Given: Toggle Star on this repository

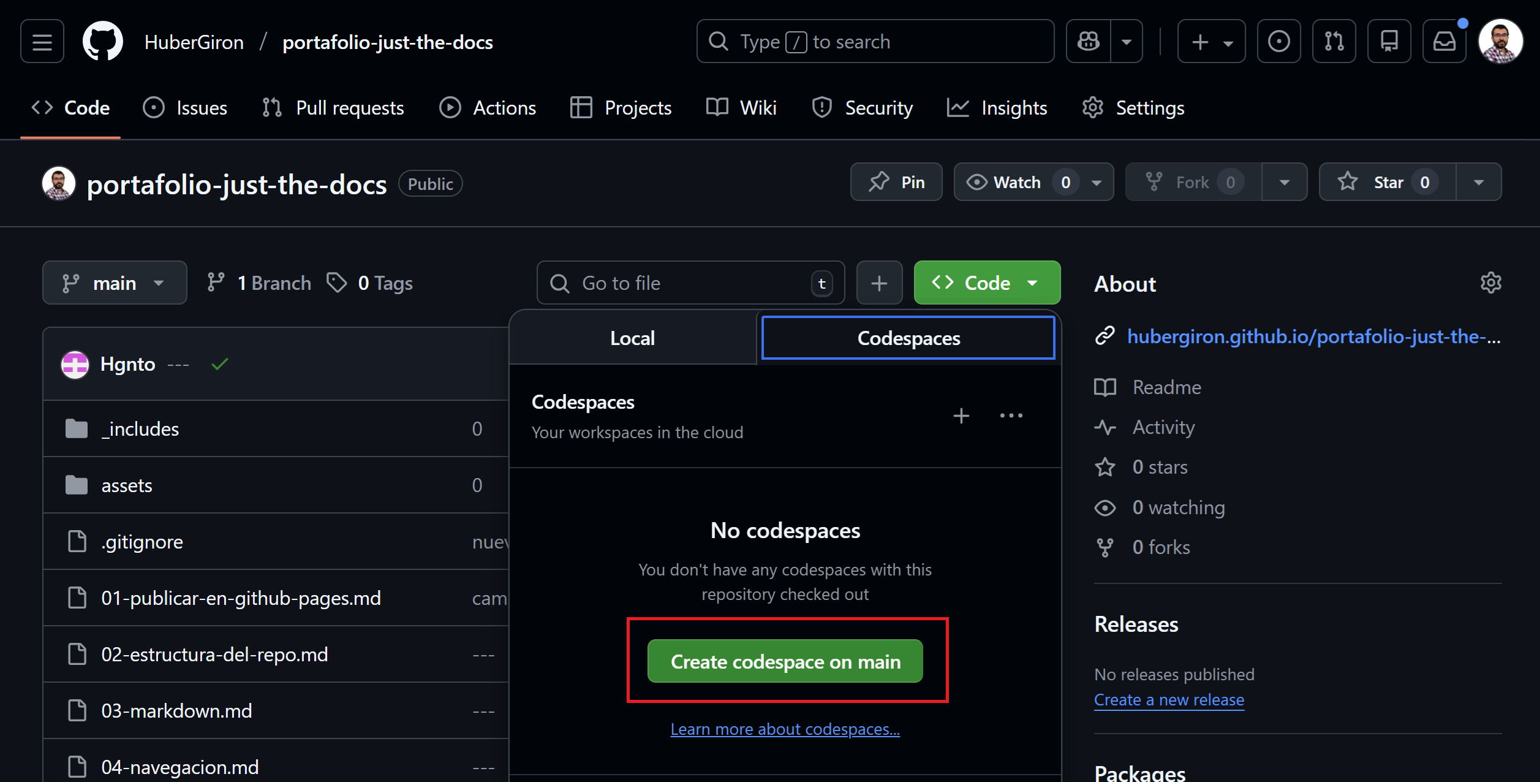Looking at the screenshot, I should [1387, 183].
